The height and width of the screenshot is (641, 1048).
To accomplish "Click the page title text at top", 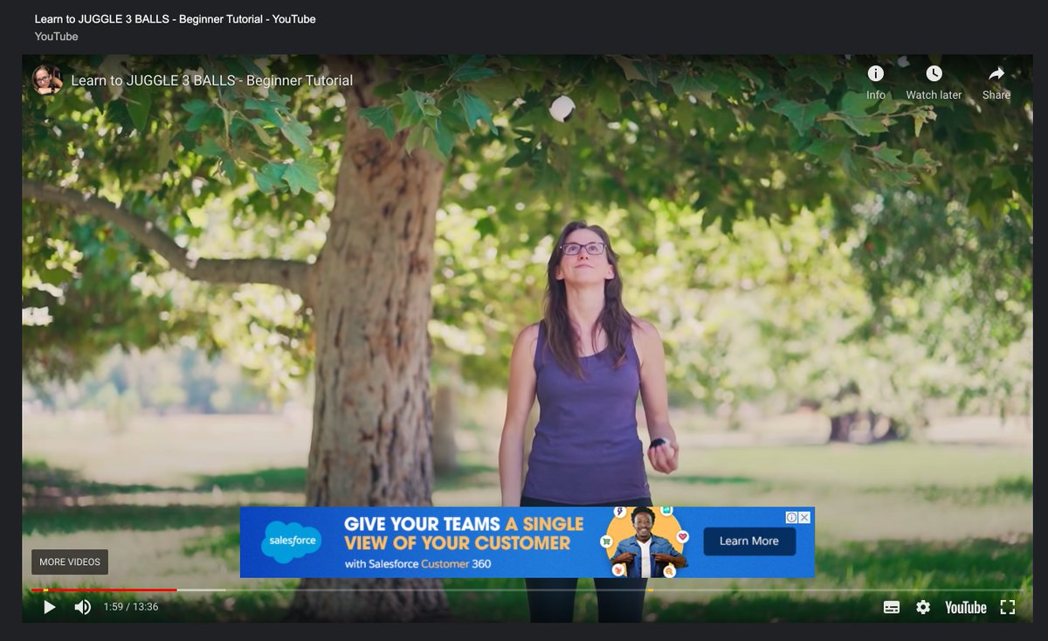I will click(176, 19).
